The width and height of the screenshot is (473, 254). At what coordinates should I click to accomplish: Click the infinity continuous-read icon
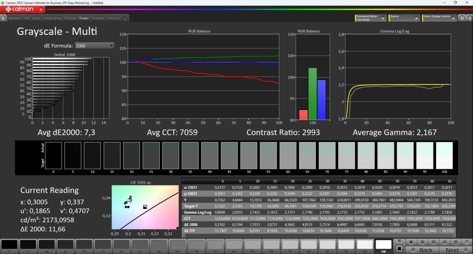point(445,242)
